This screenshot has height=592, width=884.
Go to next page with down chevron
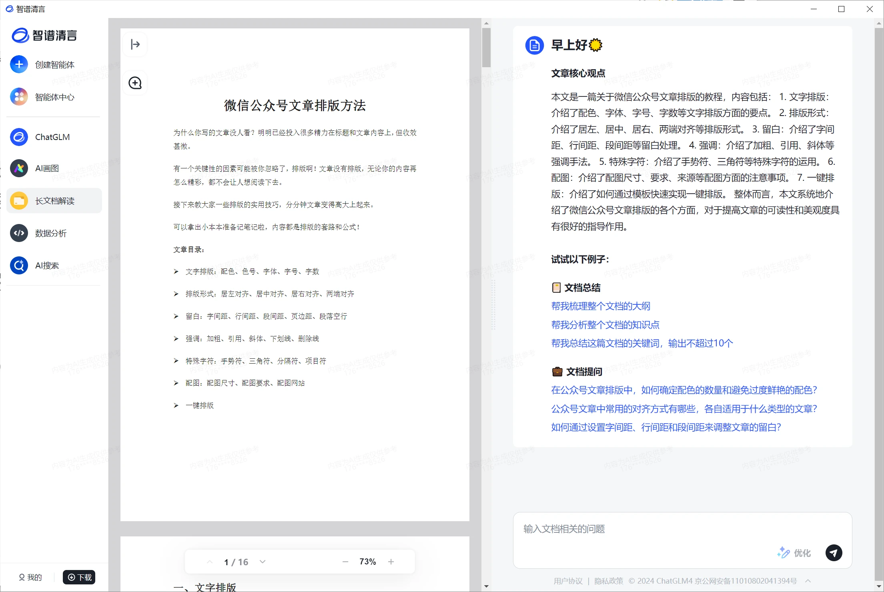click(x=263, y=562)
